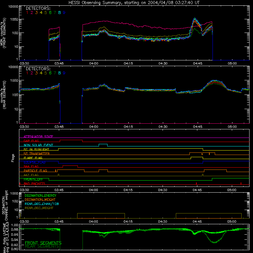
Task: Select detector 4 in the rear segments legend
Action: (x=41, y=73)
